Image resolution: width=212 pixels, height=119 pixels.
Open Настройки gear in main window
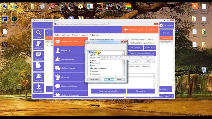pos(166,25)
